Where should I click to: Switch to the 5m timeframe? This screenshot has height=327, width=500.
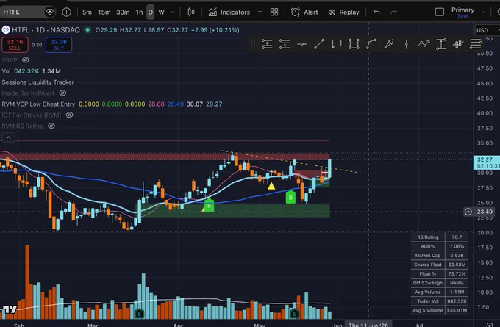(x=87, y=12)
